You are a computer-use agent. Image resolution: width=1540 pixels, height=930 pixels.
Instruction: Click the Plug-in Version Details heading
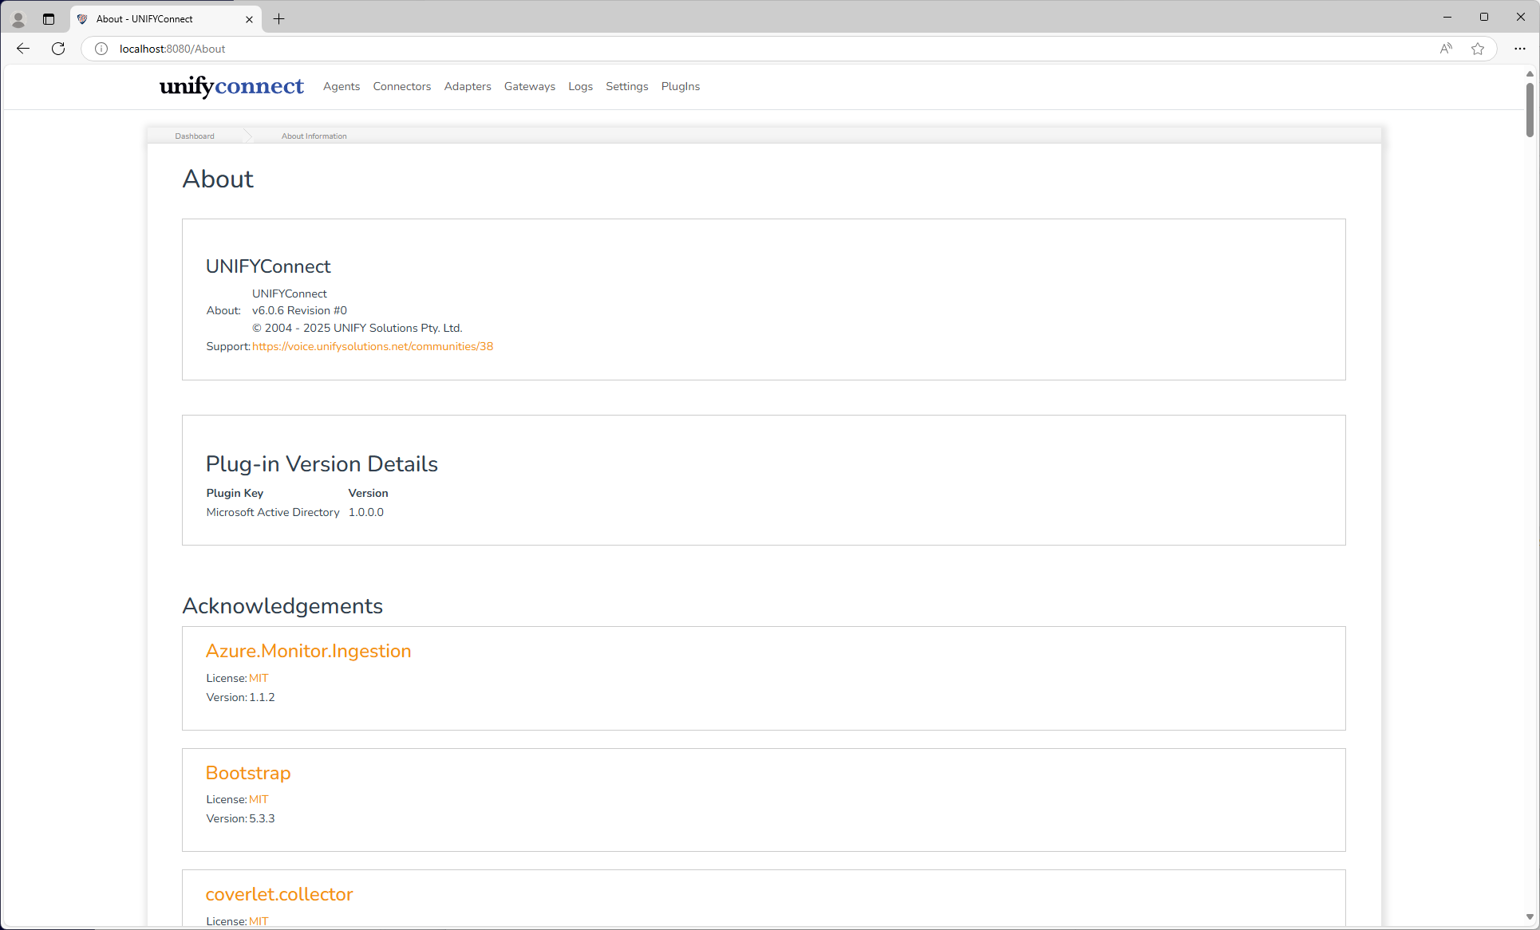coord(322,463)
